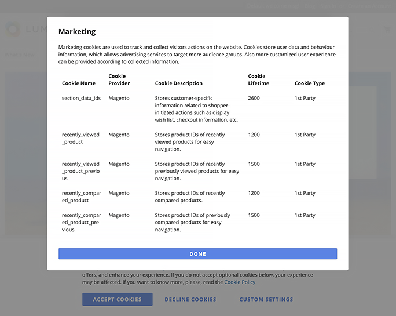The height and width of the screenshot is (316, 396).
Task: Click the Cookie Description column header
Action: point(178,83)
